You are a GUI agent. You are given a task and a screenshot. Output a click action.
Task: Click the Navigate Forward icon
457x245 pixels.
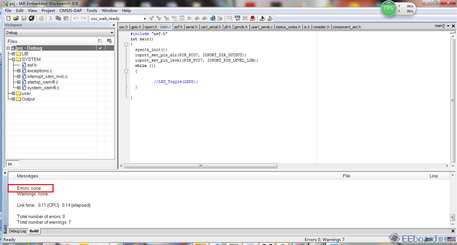[220, 18]
